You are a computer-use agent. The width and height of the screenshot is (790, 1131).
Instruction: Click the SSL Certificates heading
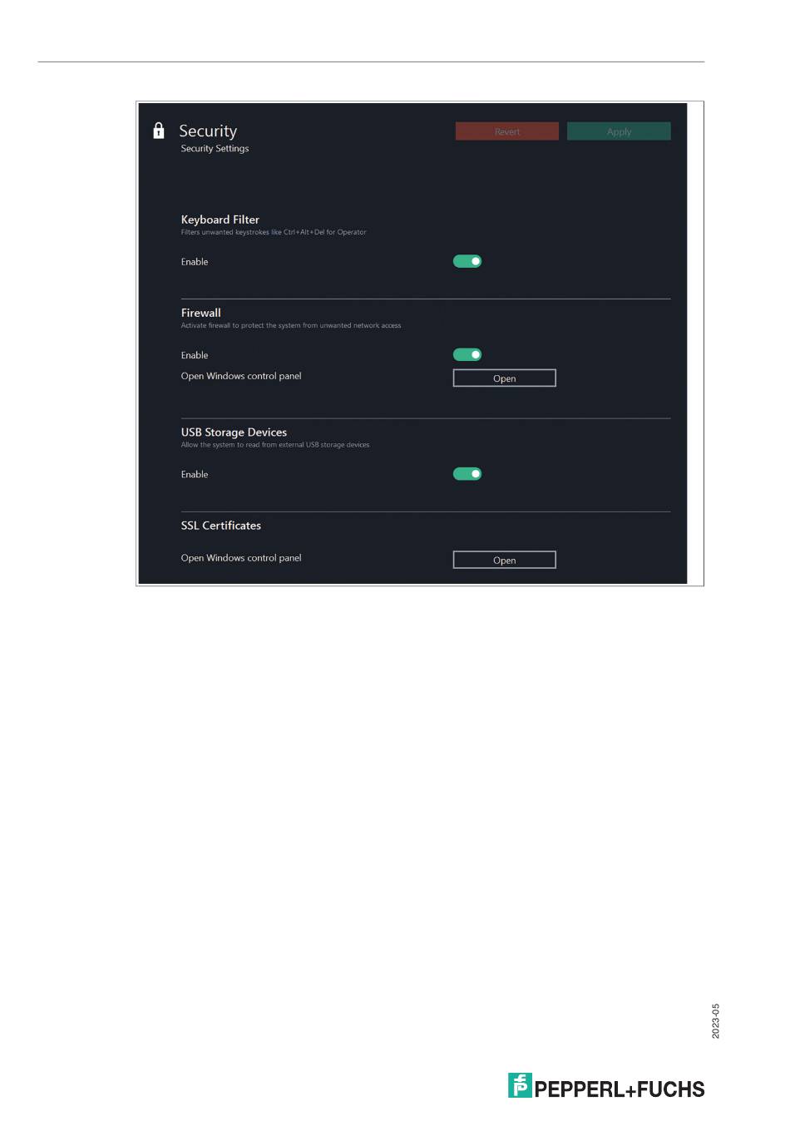click(221, 526)
